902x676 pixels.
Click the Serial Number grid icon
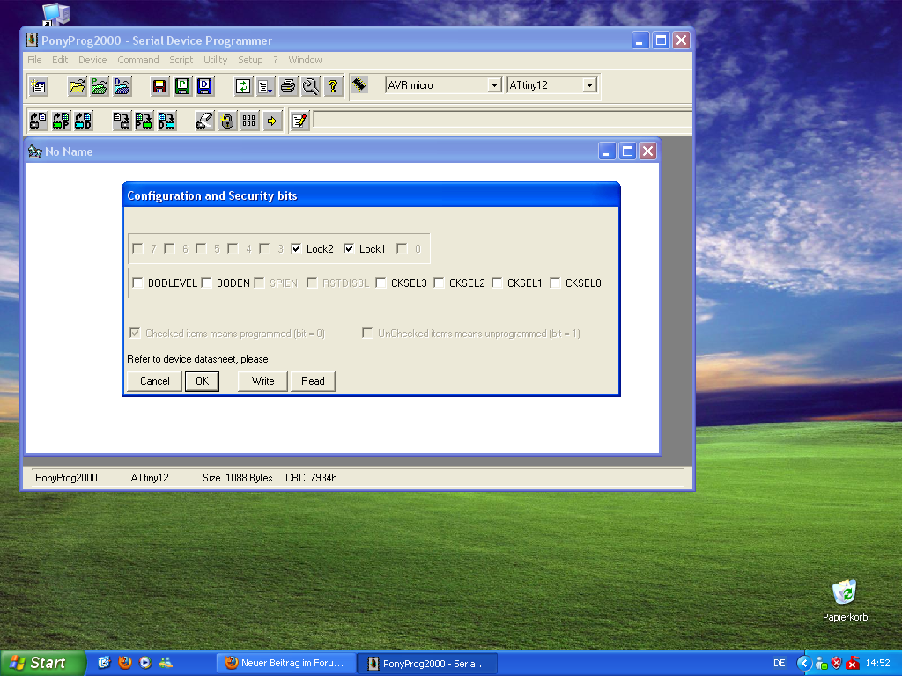click(249, 121)
